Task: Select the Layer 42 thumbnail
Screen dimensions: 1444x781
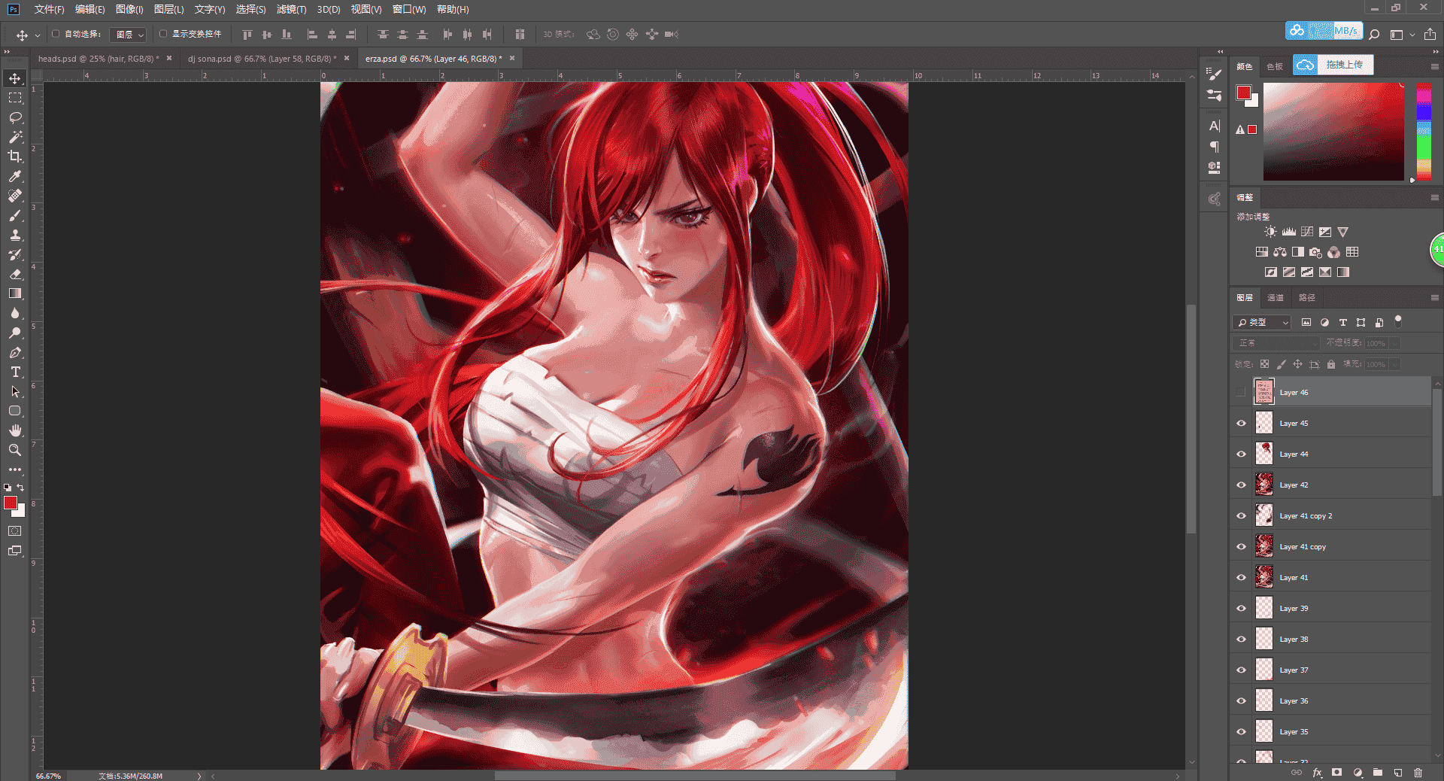Action: click(x=1264, y=485)
